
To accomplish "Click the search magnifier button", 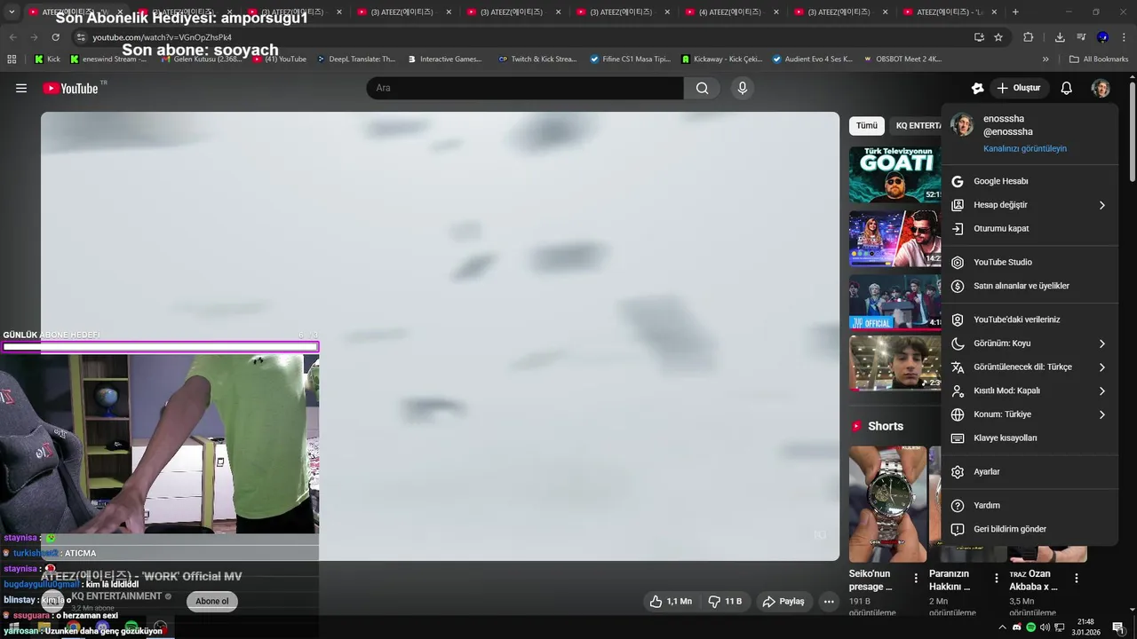I will [703, 88].
